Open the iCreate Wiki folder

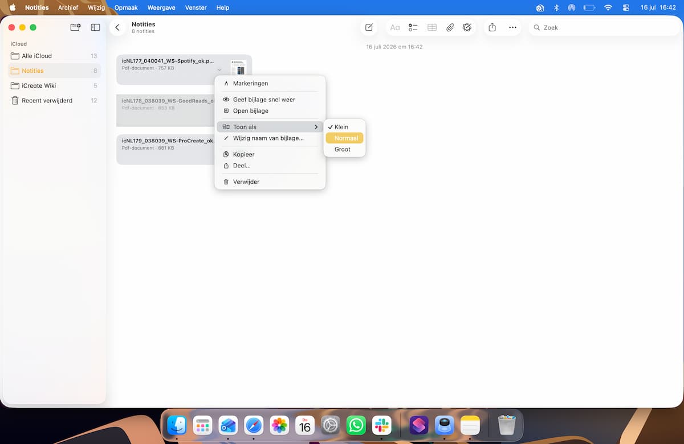pos(55,85)
